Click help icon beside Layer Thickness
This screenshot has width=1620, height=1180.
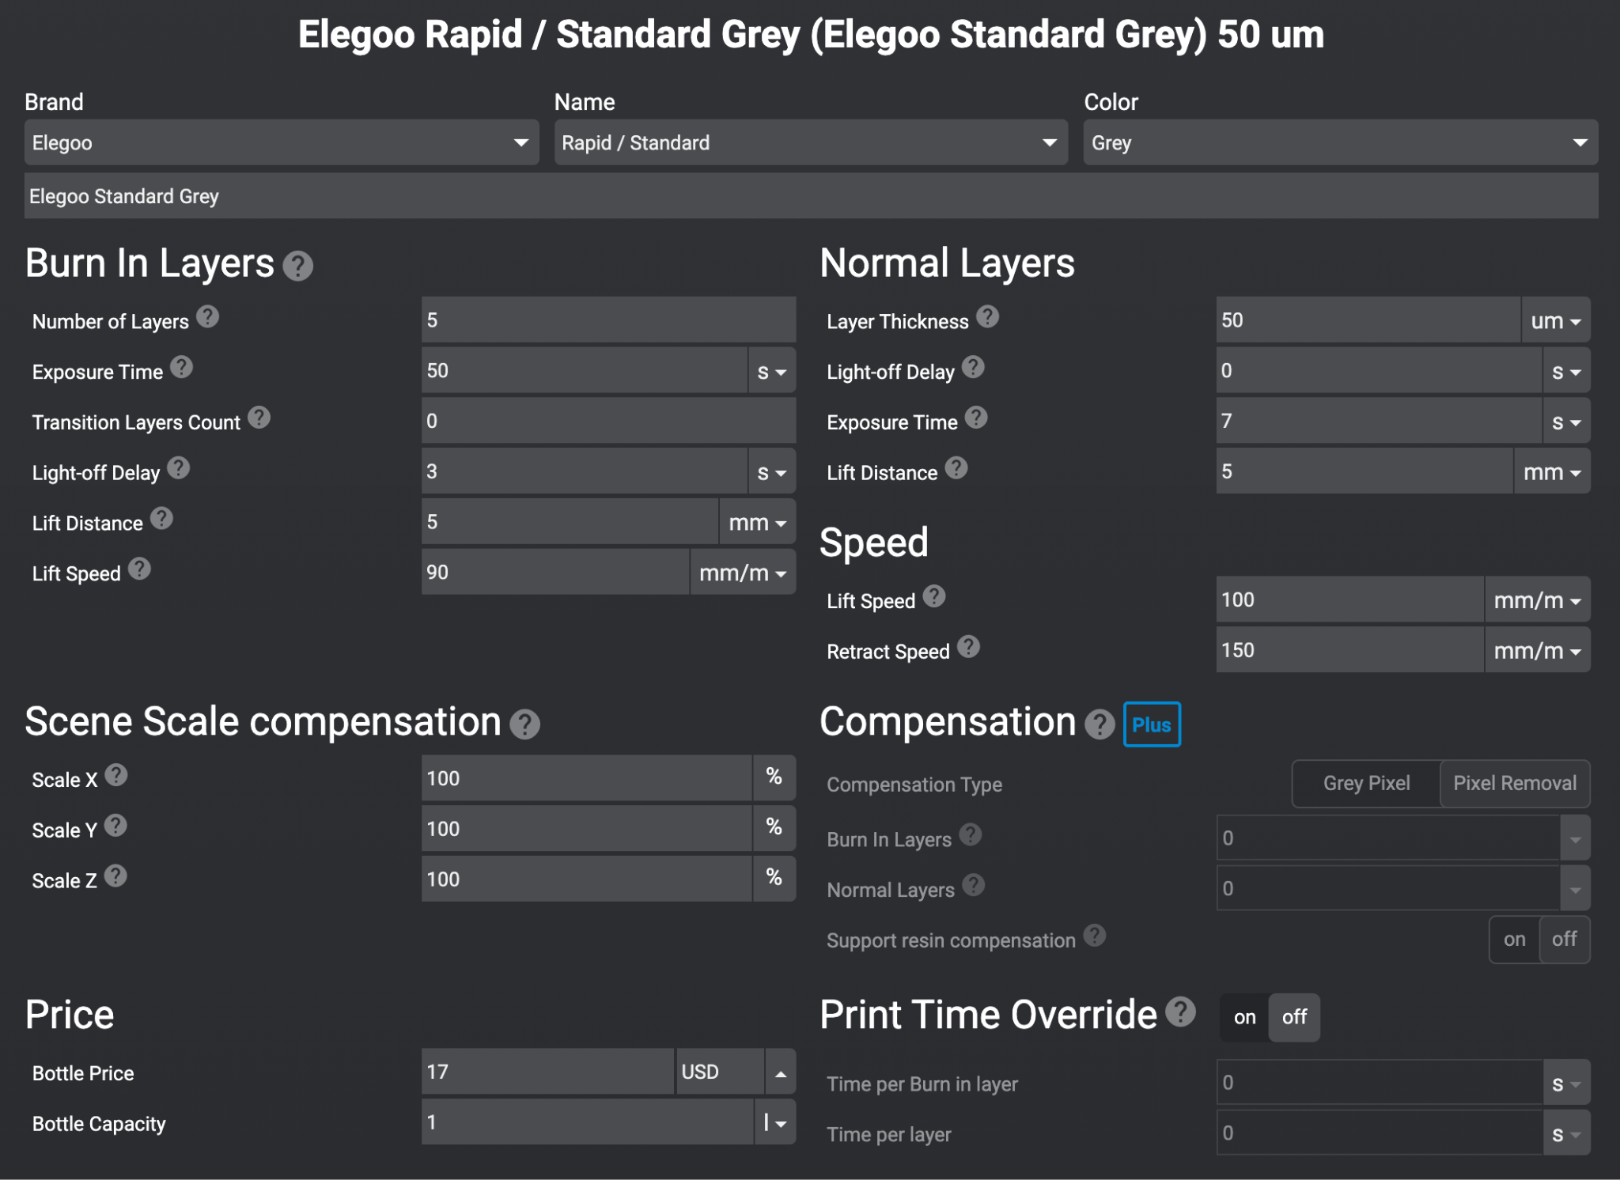click(x=987, y=317)
